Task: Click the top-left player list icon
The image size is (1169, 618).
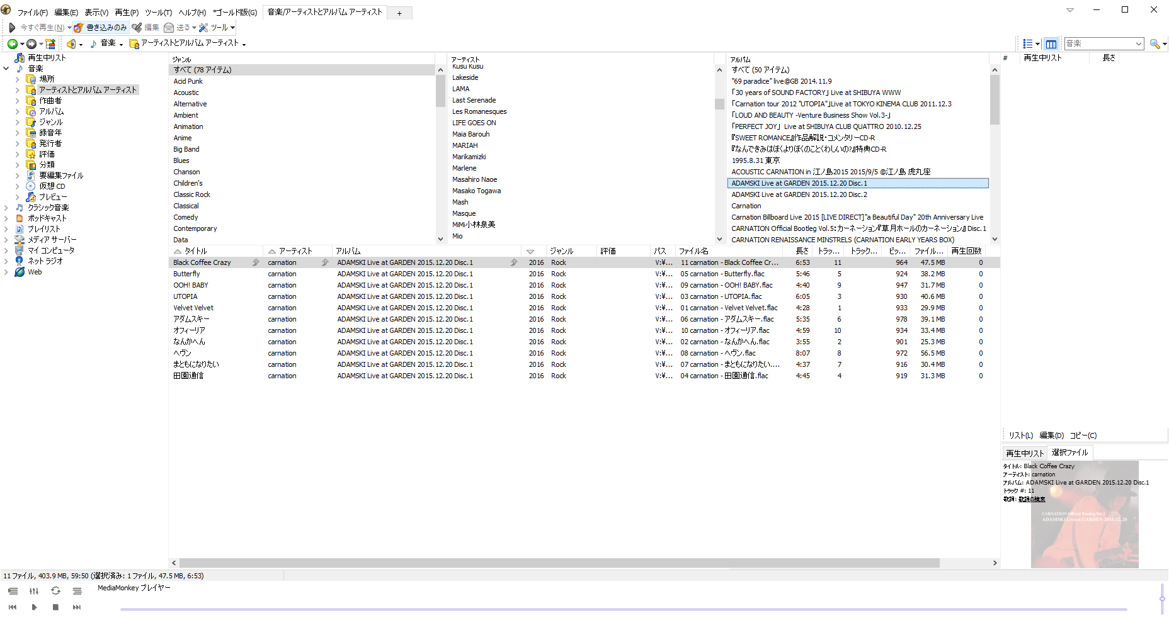Action: point(13,591)
